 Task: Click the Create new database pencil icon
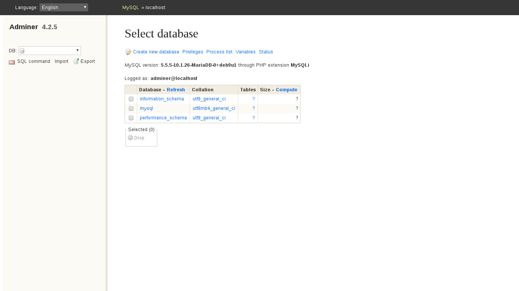128,52
